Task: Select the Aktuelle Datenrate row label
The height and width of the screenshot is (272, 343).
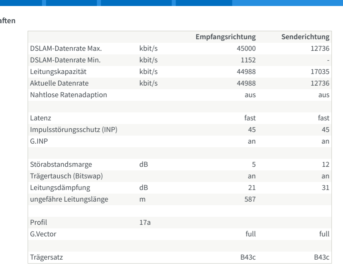Action: (59, 83)
